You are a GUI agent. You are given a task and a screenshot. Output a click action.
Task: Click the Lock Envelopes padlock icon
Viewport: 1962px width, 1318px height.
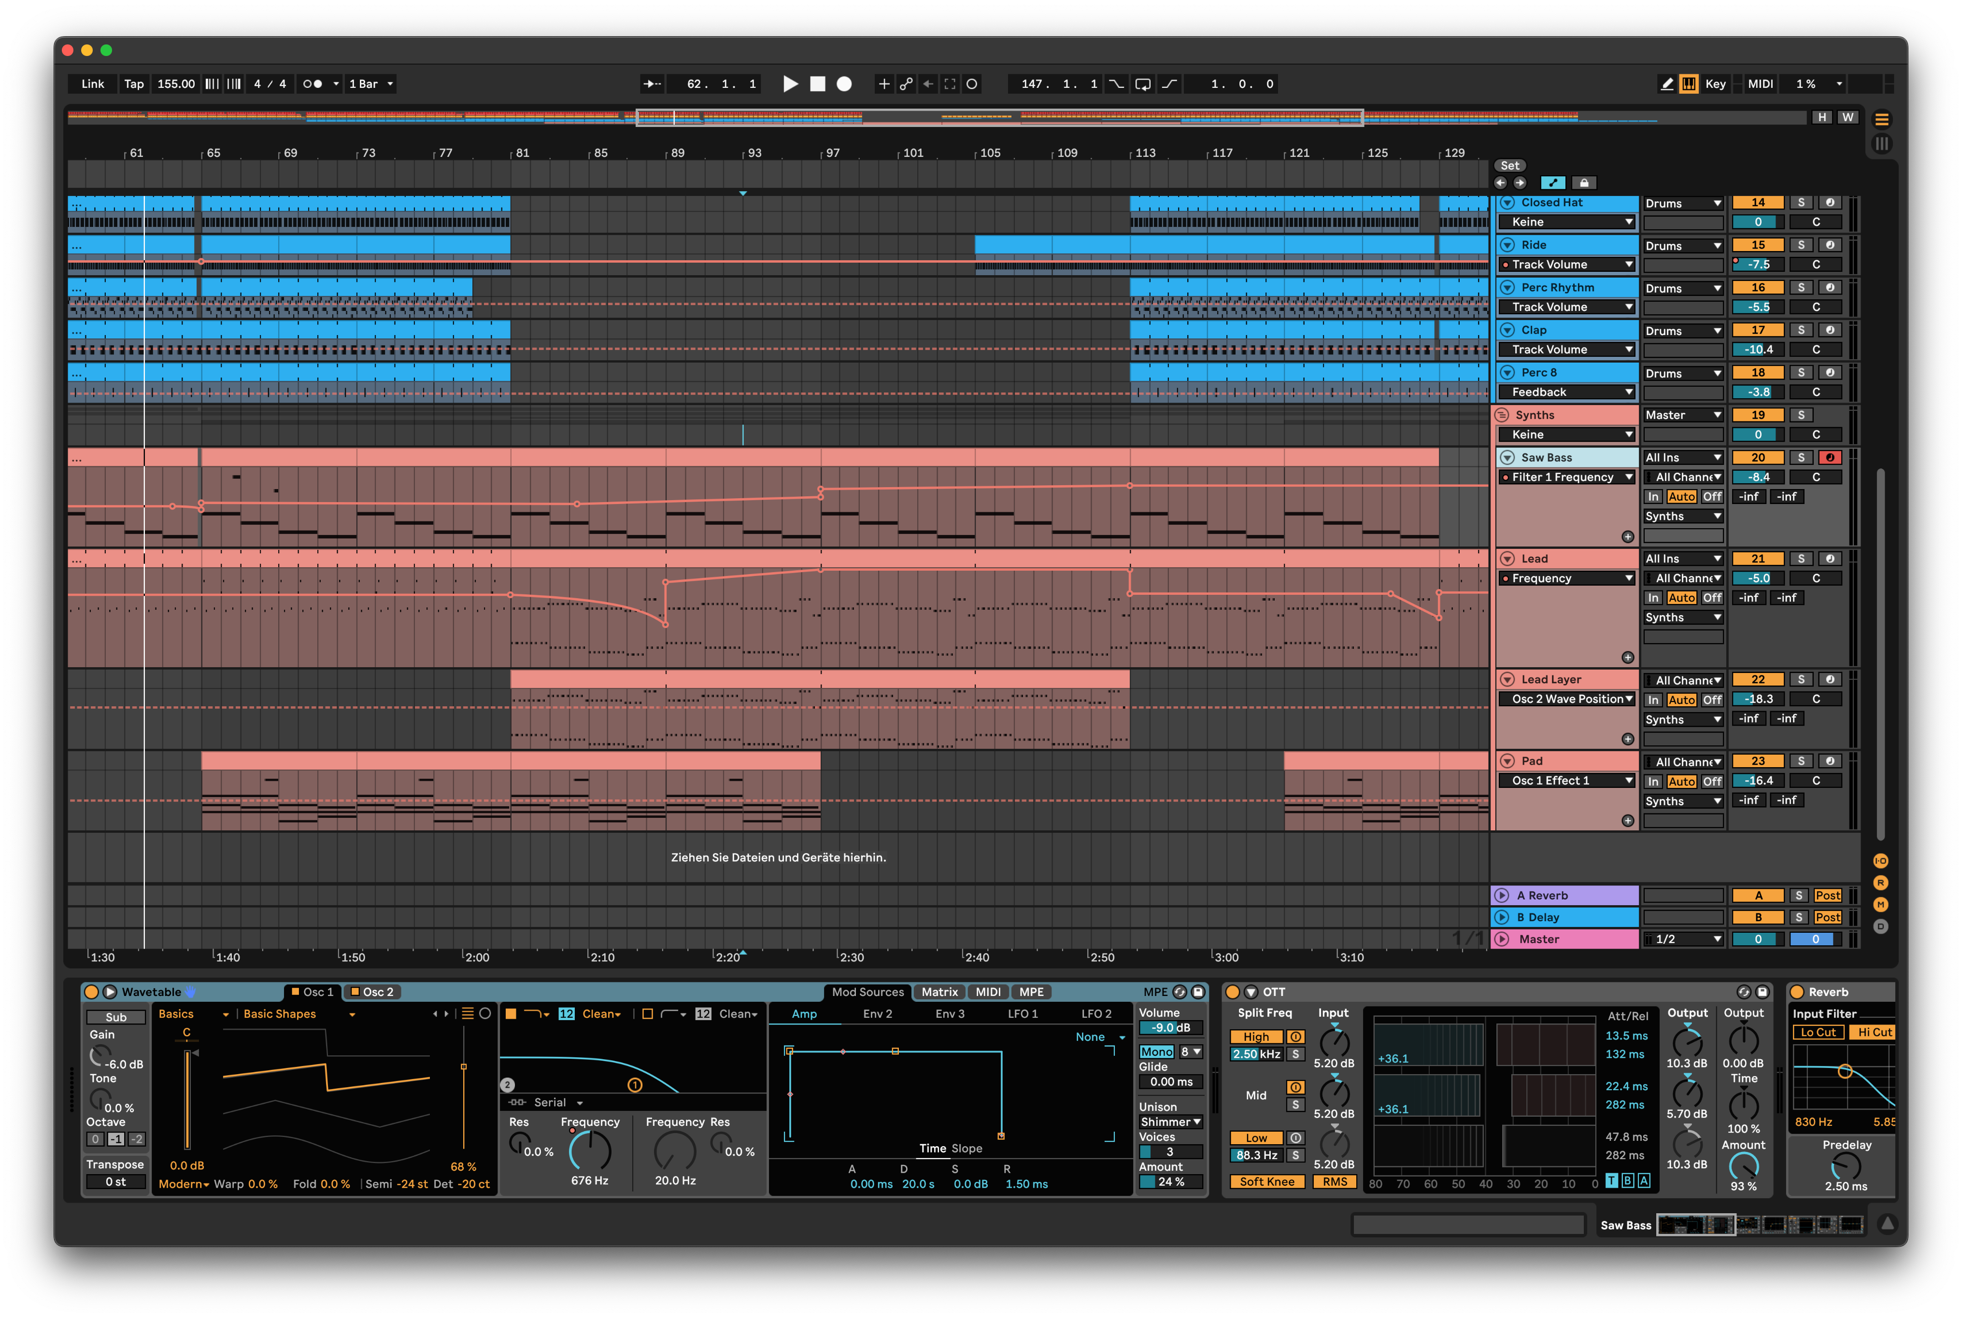point(1584,182)
